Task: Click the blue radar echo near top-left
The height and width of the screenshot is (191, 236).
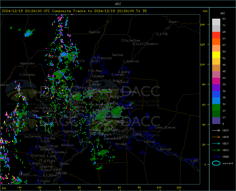Action: (29, 33)
